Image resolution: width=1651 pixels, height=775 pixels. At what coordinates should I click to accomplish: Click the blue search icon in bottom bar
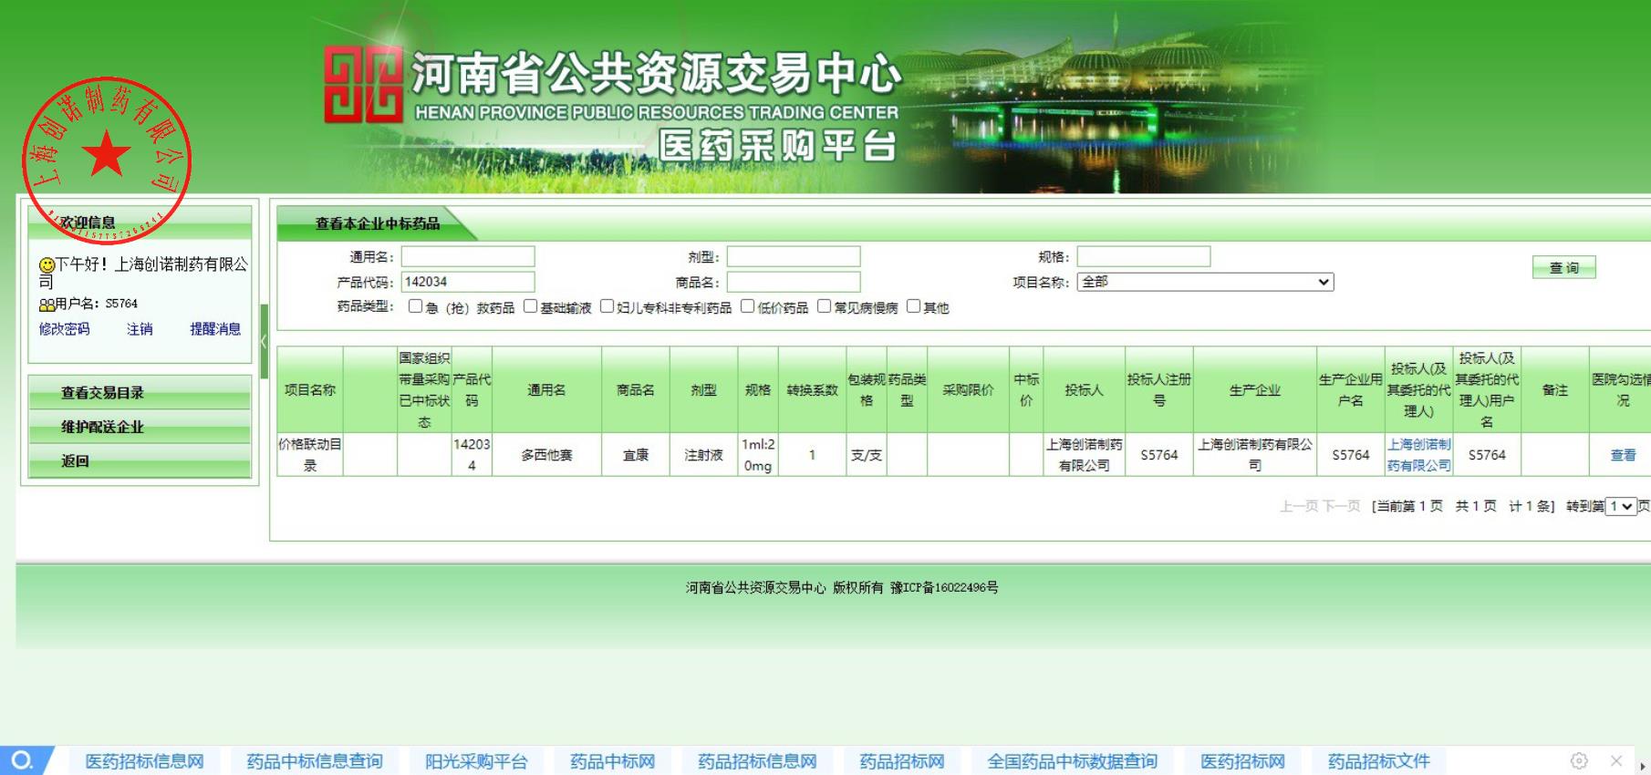pos(22,760)
